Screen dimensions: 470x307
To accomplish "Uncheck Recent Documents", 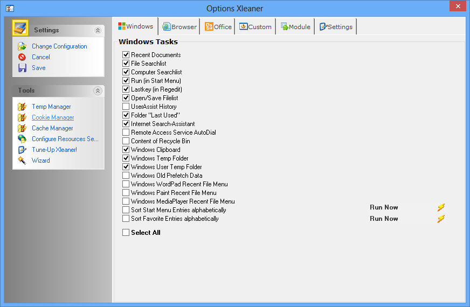I will [x=126, y=55].
